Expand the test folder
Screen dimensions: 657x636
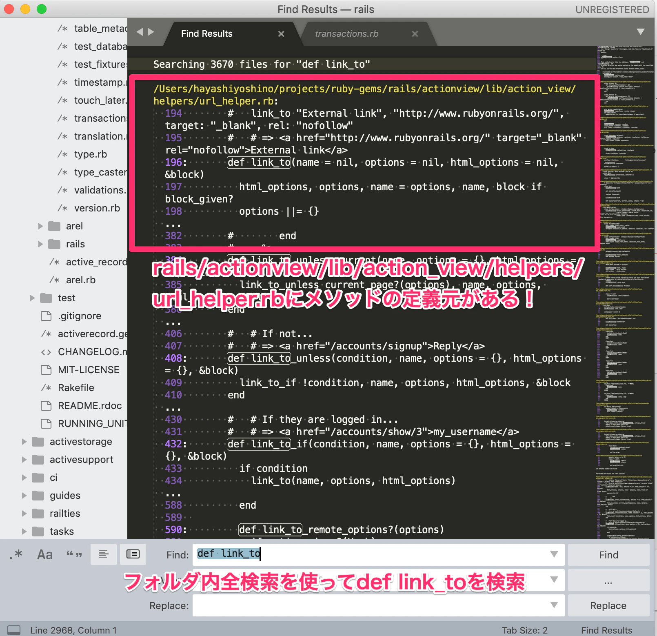(x=32, y=298)
